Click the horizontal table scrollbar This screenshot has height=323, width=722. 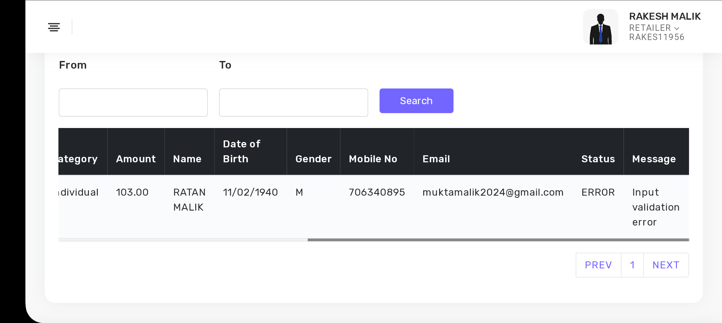click(498, 240)
